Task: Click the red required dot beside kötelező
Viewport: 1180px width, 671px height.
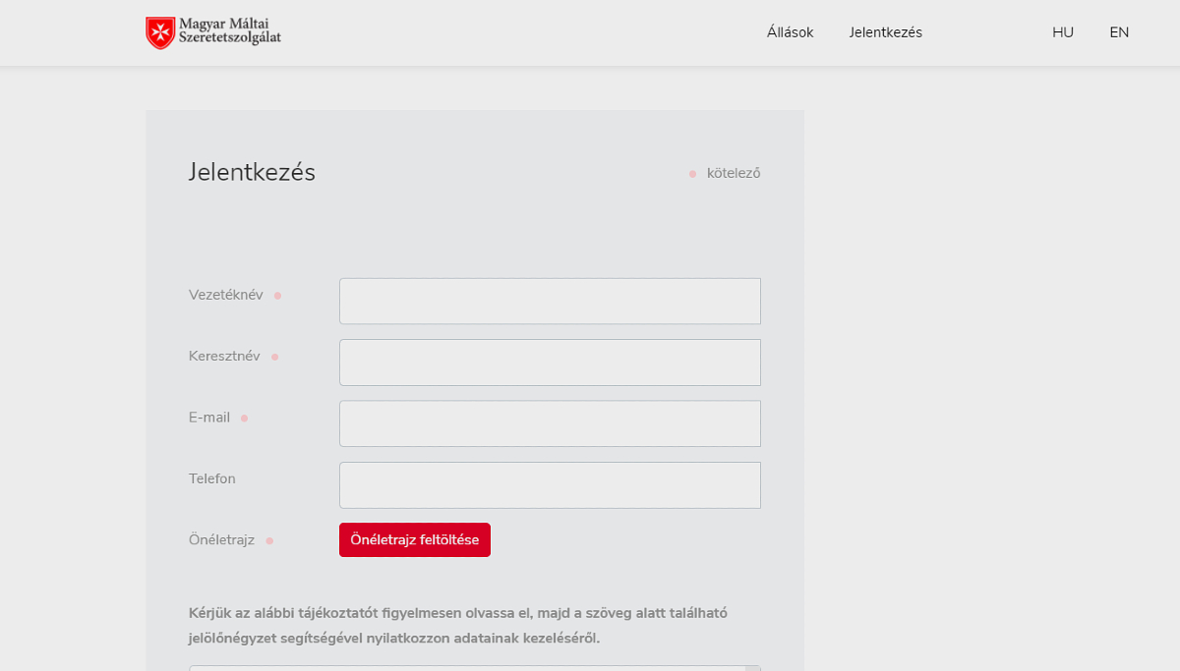Action: 692,174
